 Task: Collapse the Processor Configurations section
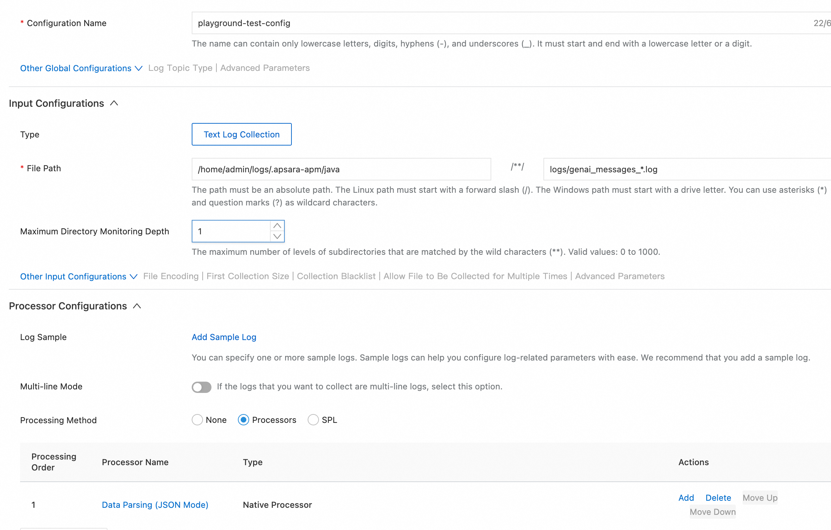click(x=137, y=306)
